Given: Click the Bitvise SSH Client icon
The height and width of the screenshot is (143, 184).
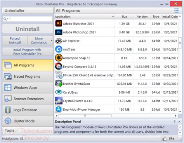Looking at the screenshot, I should 59,75.
